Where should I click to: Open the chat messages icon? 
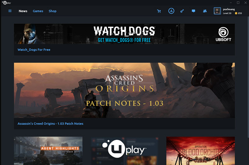[193, 11]
